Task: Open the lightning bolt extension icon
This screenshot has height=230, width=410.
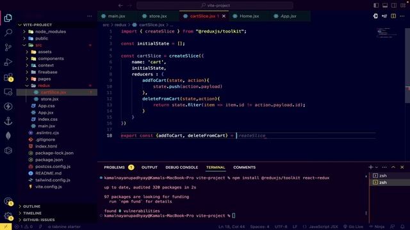Action: 8,107
